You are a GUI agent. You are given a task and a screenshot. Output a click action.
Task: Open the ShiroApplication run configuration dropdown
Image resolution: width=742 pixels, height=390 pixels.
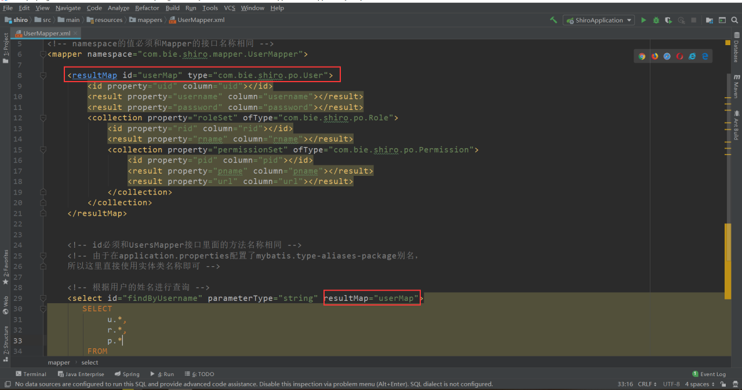coord(598,20)
